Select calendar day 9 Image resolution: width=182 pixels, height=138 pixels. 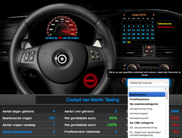124,30
